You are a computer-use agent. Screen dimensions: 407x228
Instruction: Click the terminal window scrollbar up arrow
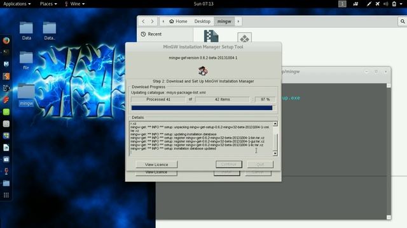tap(389, 85)
